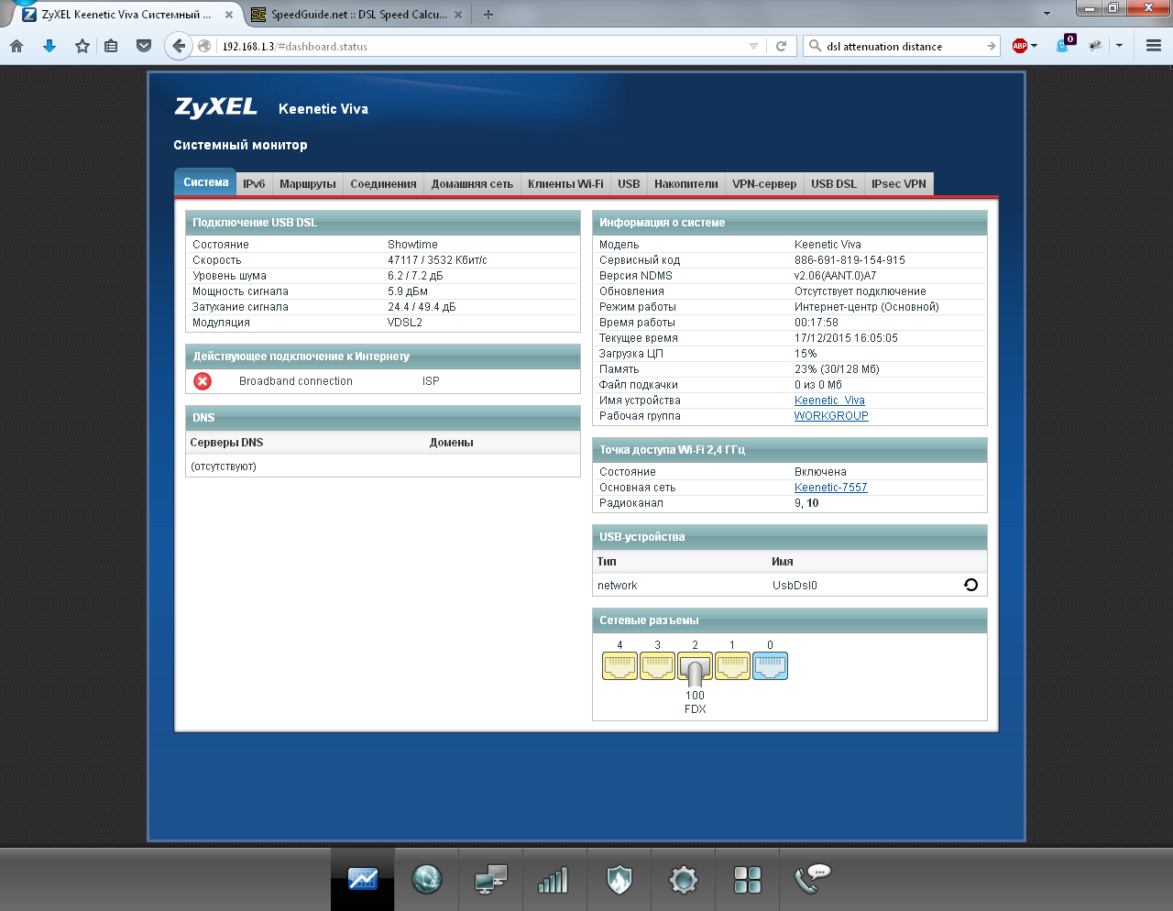Switch to the IPsec VPN tab
The height and width of the screenshot is (911, 1173).
(899, 184)
